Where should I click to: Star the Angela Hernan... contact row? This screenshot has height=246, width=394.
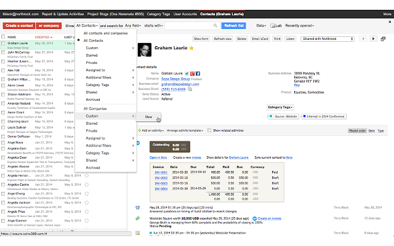point(87,175)
